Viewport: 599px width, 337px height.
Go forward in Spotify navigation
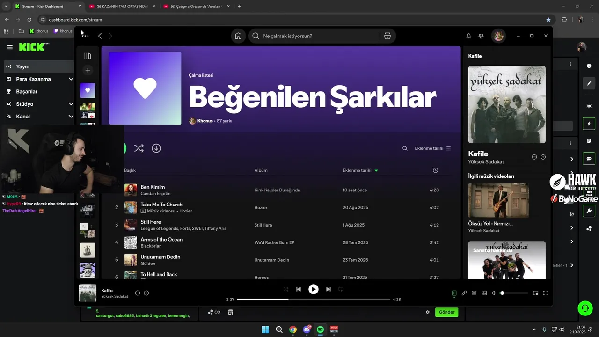pyautogui.click(x=110, y=36)
